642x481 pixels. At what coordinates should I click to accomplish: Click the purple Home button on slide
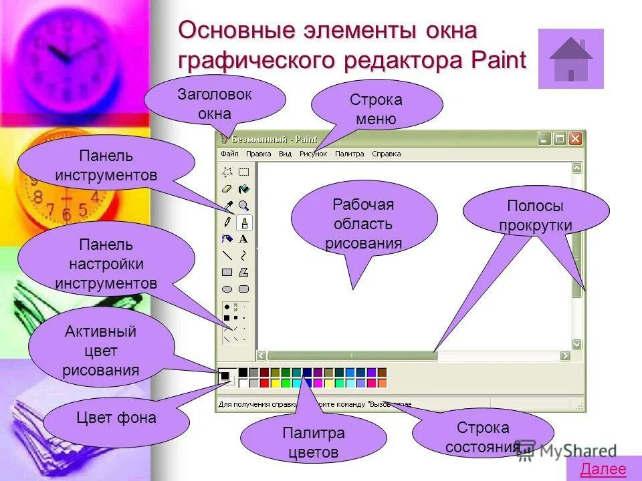(x=570, y=59)
